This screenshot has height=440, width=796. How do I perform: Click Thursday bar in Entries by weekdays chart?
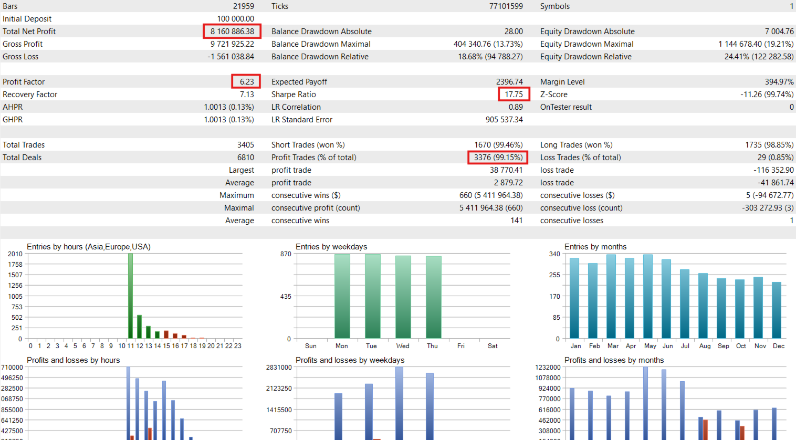434,297
